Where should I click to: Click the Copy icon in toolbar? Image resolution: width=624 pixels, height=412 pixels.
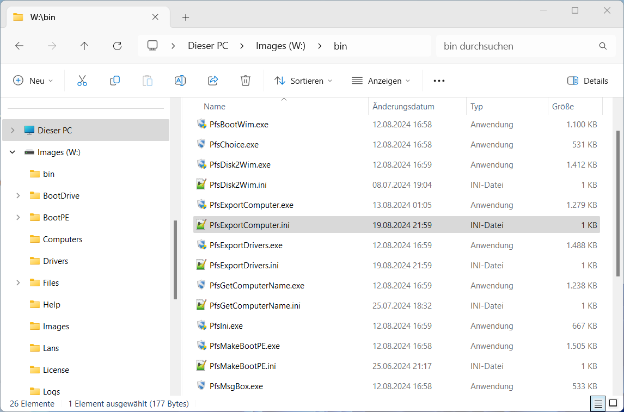(115, 81)
